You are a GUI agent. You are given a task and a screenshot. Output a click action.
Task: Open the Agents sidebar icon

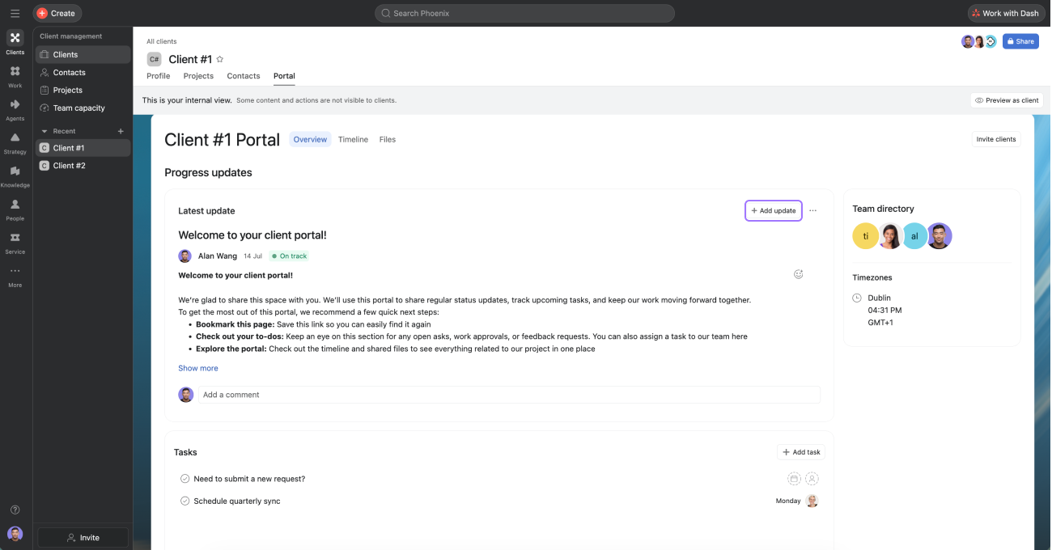15,109
